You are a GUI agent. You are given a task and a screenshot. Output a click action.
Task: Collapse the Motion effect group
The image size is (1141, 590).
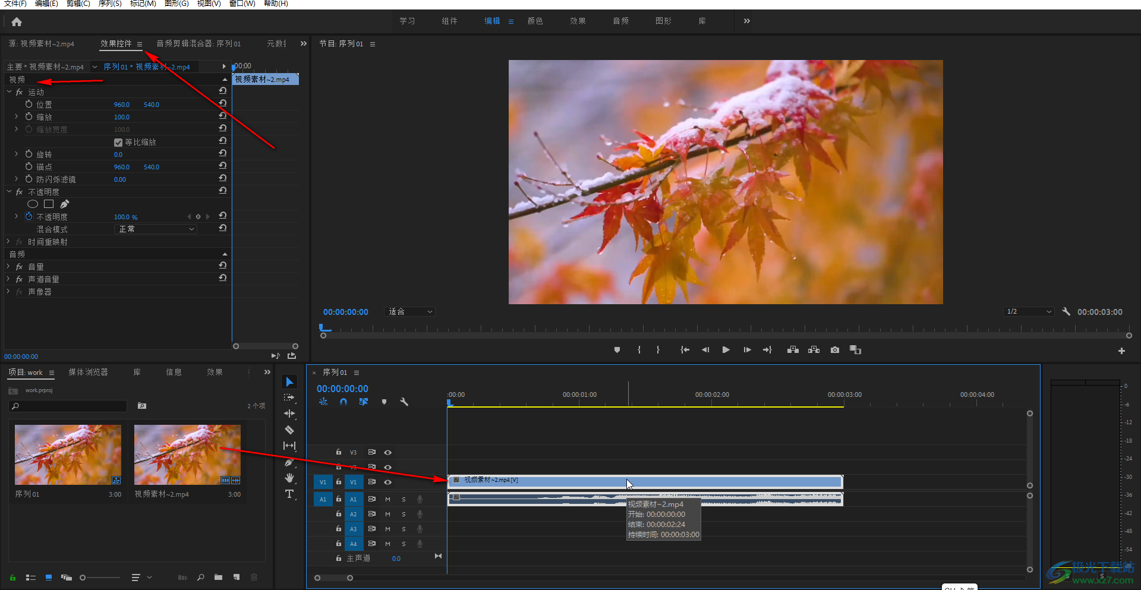(x=9, y=92)
